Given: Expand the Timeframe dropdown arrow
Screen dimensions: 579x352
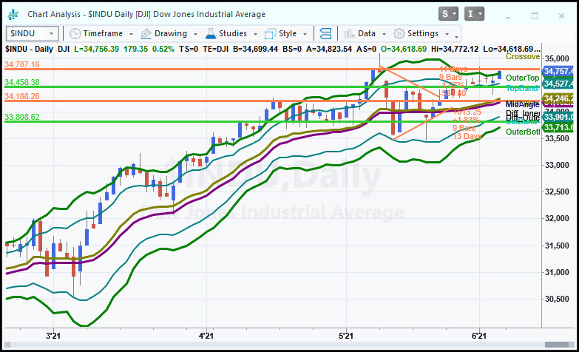Looking at the screenshot, I should click(x=131, y=34).
